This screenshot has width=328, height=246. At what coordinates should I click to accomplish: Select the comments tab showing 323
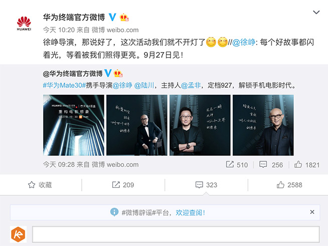pyautogui.click(x=206, y=185)
